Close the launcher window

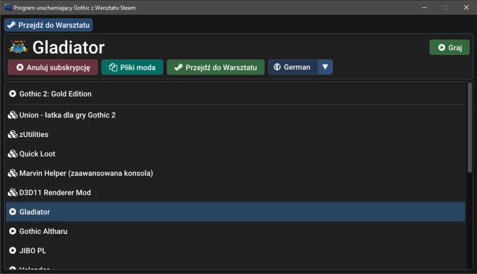[x=466, y=7]
